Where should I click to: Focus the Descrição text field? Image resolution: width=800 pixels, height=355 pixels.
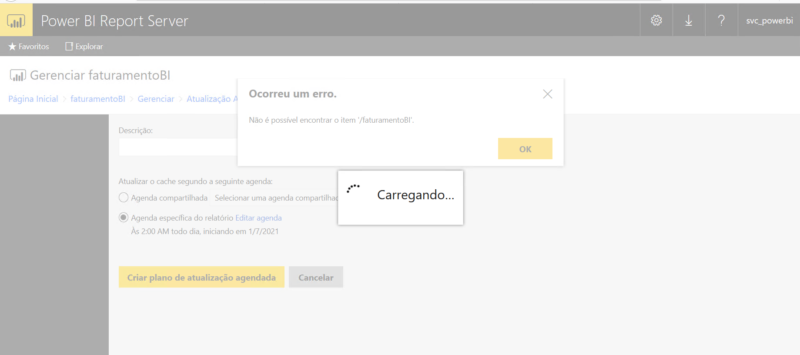[x=178, y=147]
